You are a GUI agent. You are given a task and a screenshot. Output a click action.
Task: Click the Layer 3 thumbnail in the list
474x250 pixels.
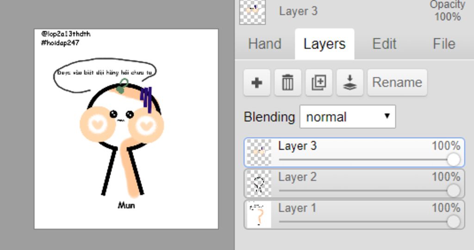(x=259, y=152)
